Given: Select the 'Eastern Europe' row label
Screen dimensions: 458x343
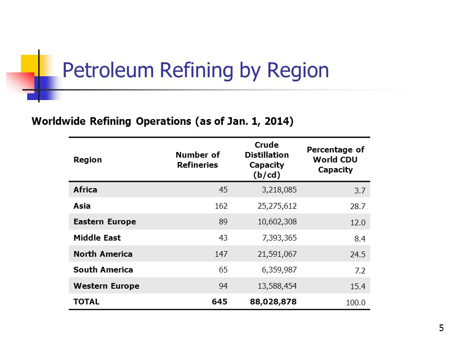Looking at the screenshot, I should [104, 222].
